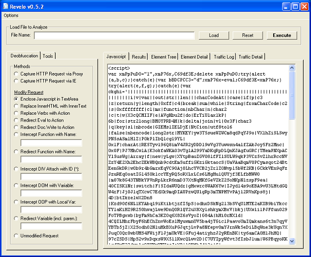Switch to the Tools tab
Image resolution: width=311 pixels, height=257 pixels.
click(48, 56)
